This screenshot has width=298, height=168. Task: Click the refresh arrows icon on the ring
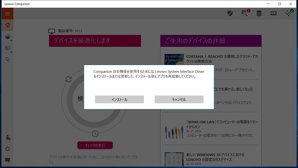[x=69, y=79]
